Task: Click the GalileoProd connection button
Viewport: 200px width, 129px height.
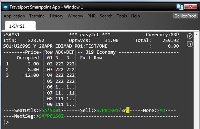Action: click(x=185, y=16)
